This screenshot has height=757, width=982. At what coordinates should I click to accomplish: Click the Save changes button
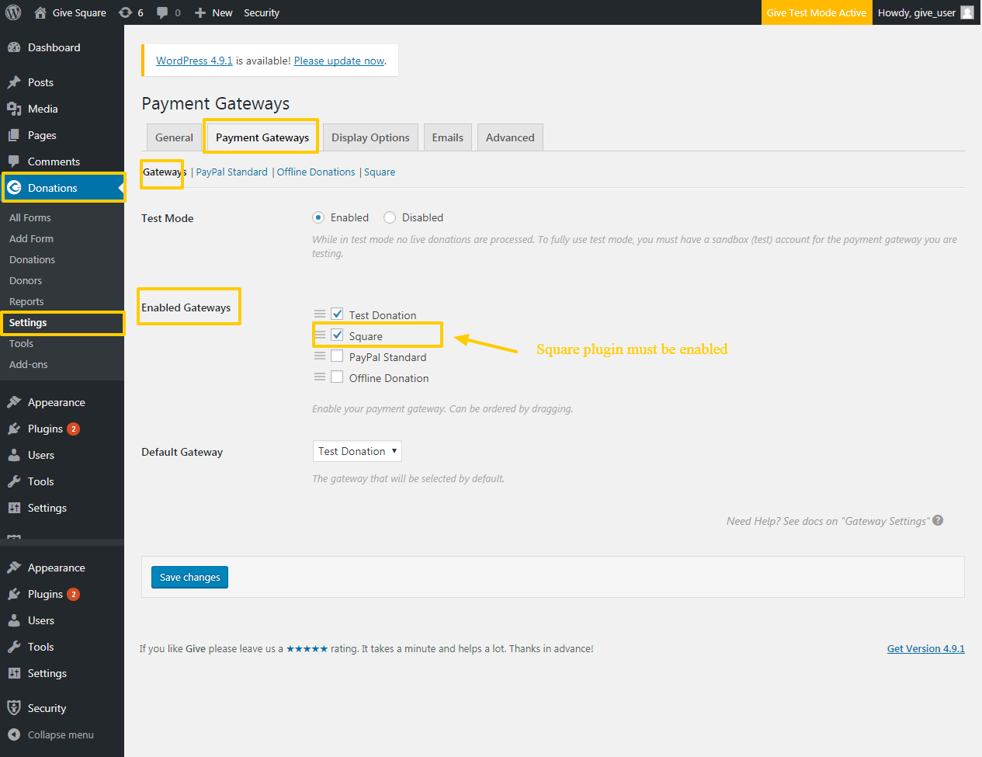189,577
